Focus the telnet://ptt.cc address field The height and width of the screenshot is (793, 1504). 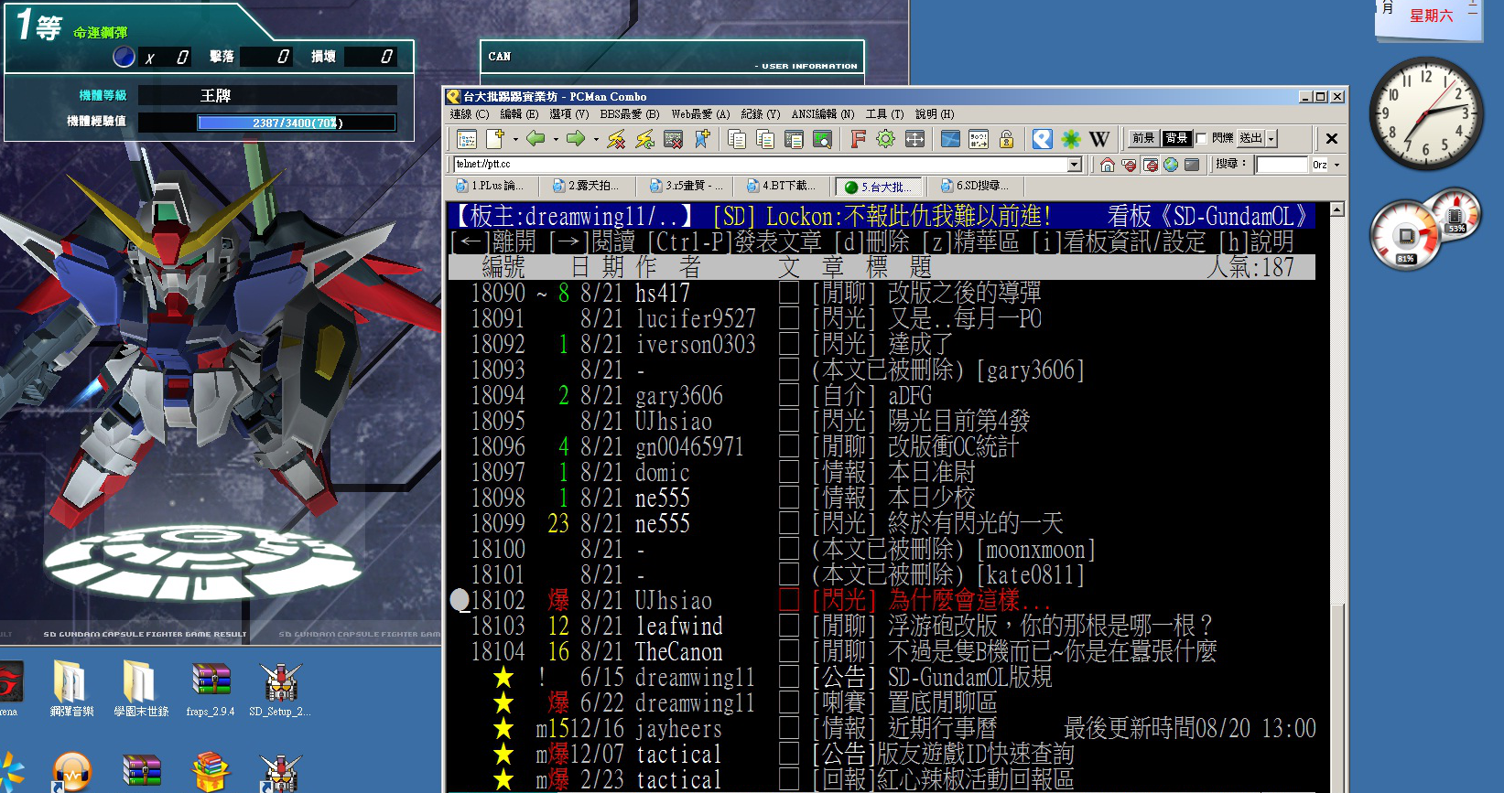pos(760,165)
